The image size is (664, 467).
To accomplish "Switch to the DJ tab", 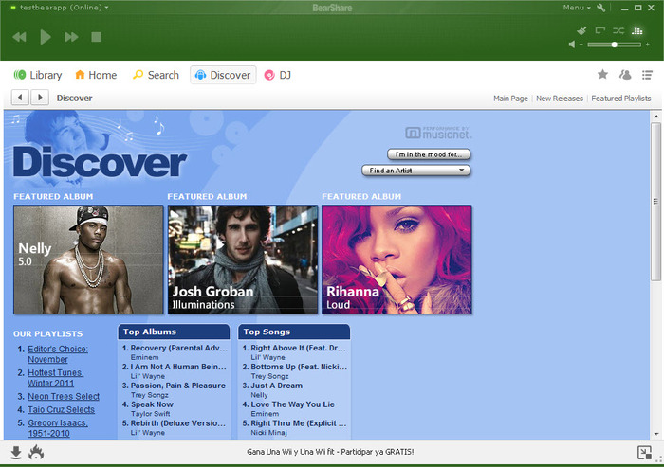I will (278, 75).
